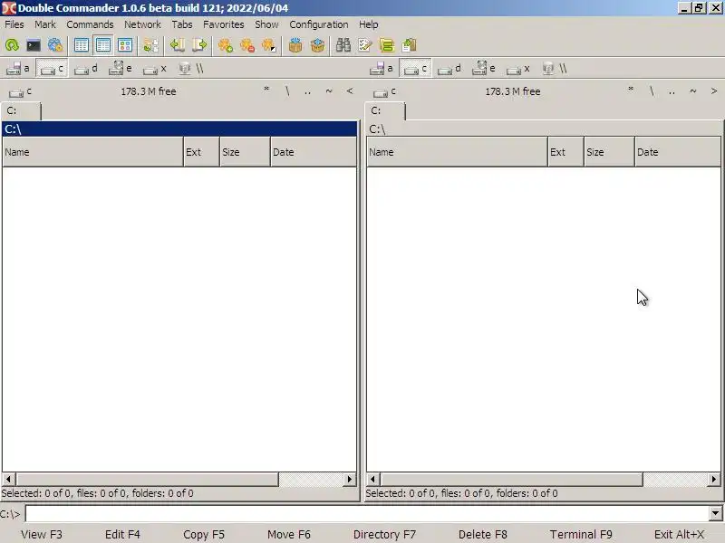Select drive x in left drive bar

(x=154, y=69)
